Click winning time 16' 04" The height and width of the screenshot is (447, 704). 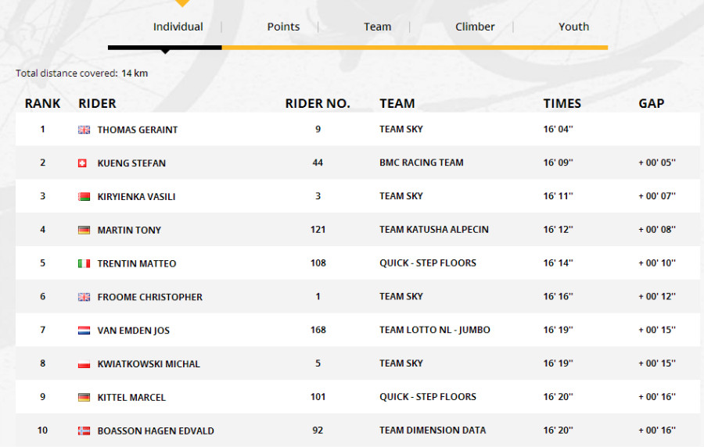[x=558, y=129]
